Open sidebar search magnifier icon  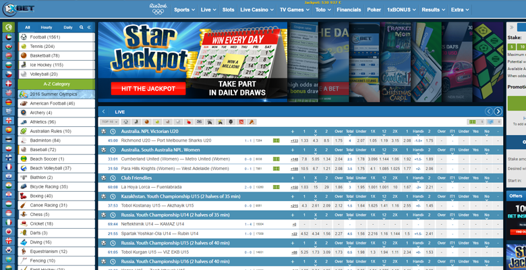(81, 27)
